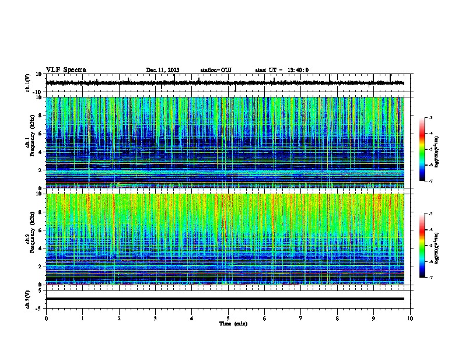
Task: Click the time axis tick label "1"
Action: pyautogui.click(x=82, y=318)
